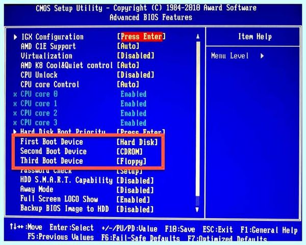The width and height of the screenshot is (306, 245).
Task: Click the scroll up arrow of the list
Action: [x=198, y=37]
